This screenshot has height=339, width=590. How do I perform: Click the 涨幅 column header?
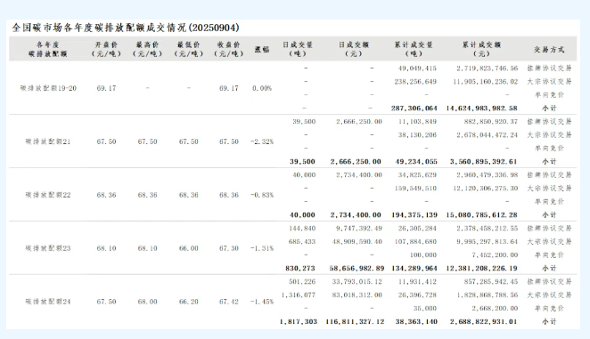pyautogui.click(x=262, y=50)
